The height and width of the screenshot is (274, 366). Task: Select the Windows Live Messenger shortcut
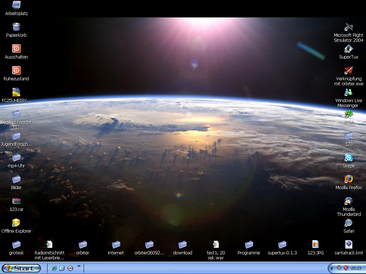(348, 92)
